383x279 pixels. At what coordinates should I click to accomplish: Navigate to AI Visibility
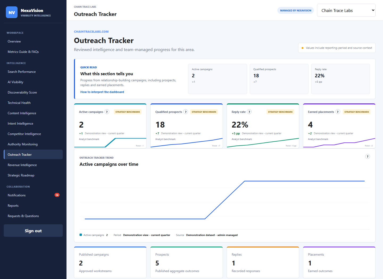(33, 82)
